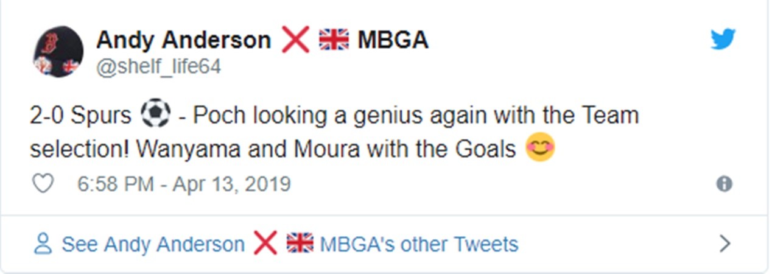This screenshot has height=274, width=772.
Task: Click the MBGA text in the header
Action: (393, 40)
